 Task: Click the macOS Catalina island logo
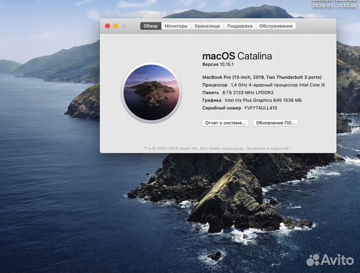pyautogui.click(x=151, y=92)
